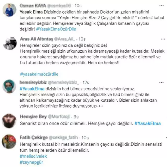This screenshot has height=167, width=167.
Task: Open more options on second tweet
Action: click(x=163, y=39)
